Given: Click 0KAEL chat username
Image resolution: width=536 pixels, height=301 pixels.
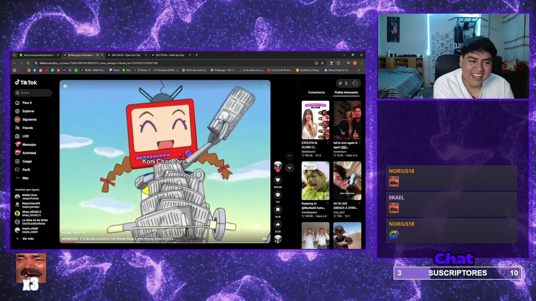Looking at the screenshot, I should click(397, 197).
